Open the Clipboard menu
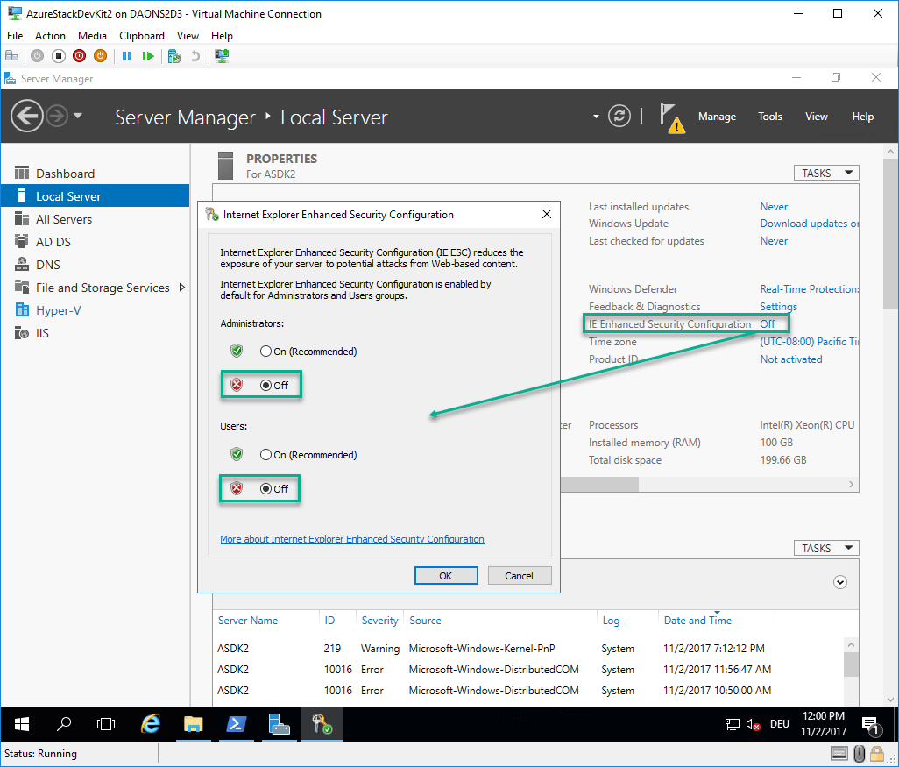Screen dimensions: 899x767 (x=142, y=36)
